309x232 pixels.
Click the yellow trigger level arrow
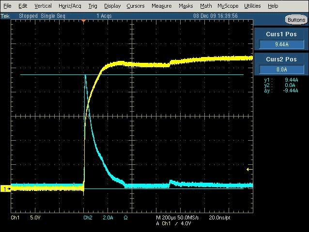[x=249, y=169]
